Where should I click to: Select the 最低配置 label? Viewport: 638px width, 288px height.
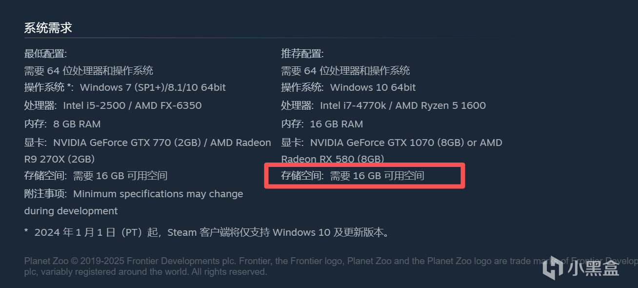[x=45, y=54]
